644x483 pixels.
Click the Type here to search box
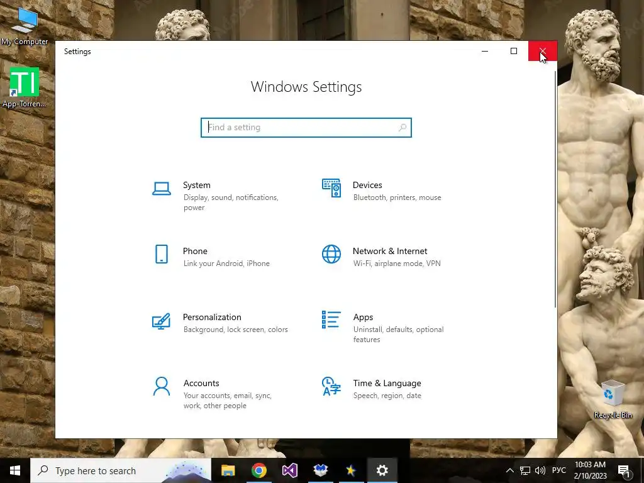coord(121,470)
